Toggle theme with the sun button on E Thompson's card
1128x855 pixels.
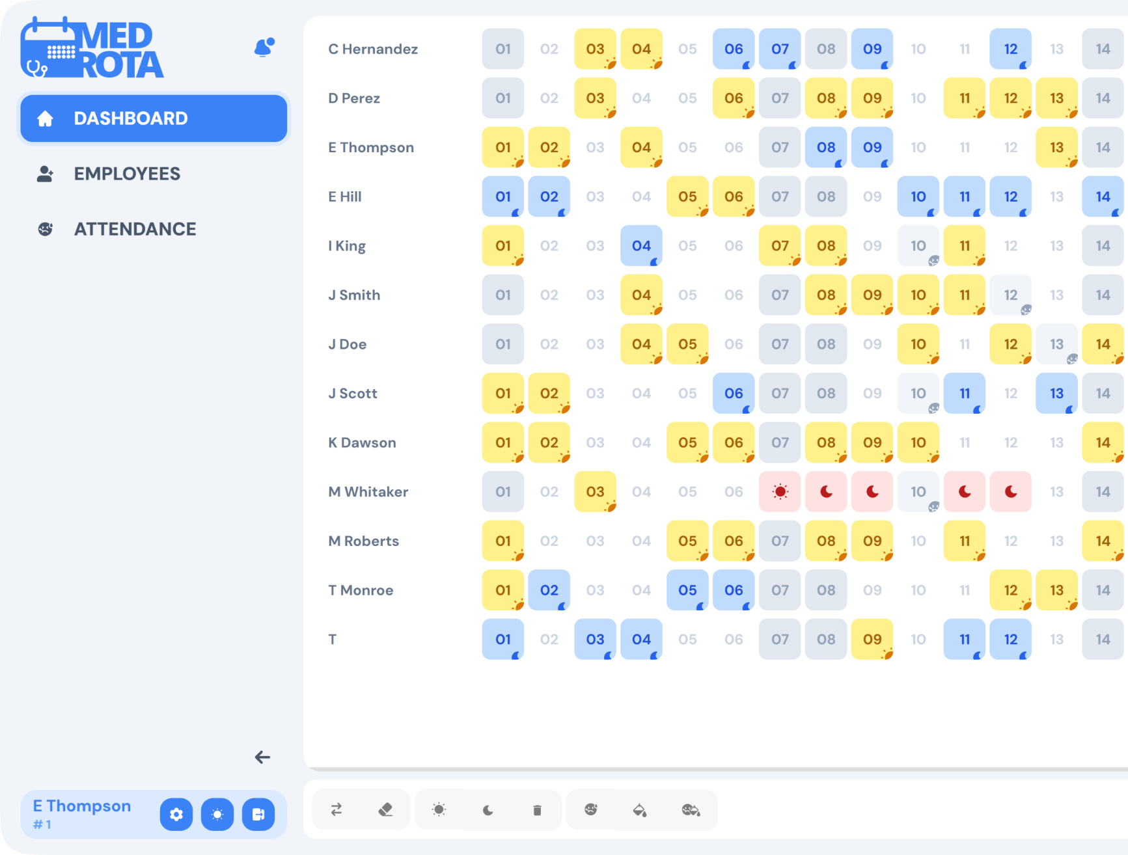(217, 814)
